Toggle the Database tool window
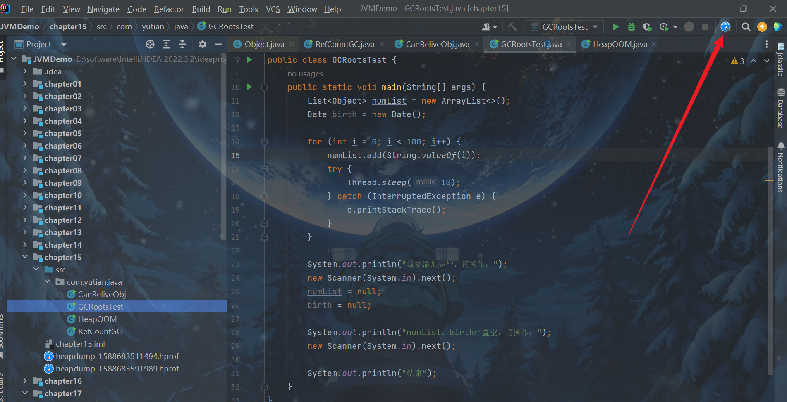The height and width of the screenshot is (402, 787). coord(780,109)
